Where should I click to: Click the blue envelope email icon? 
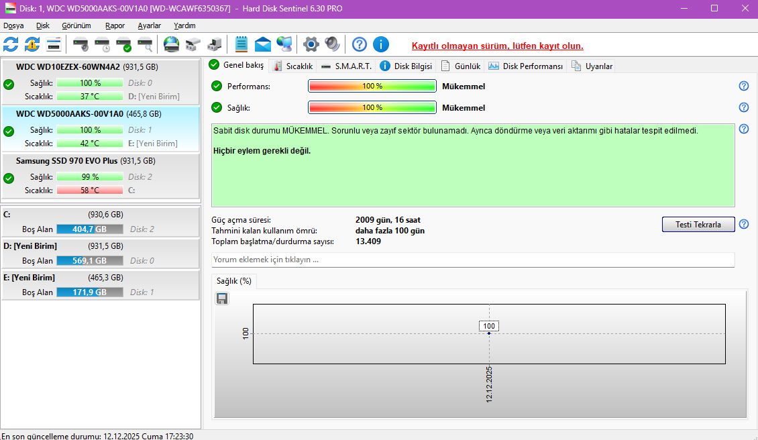tap(262, 44)
